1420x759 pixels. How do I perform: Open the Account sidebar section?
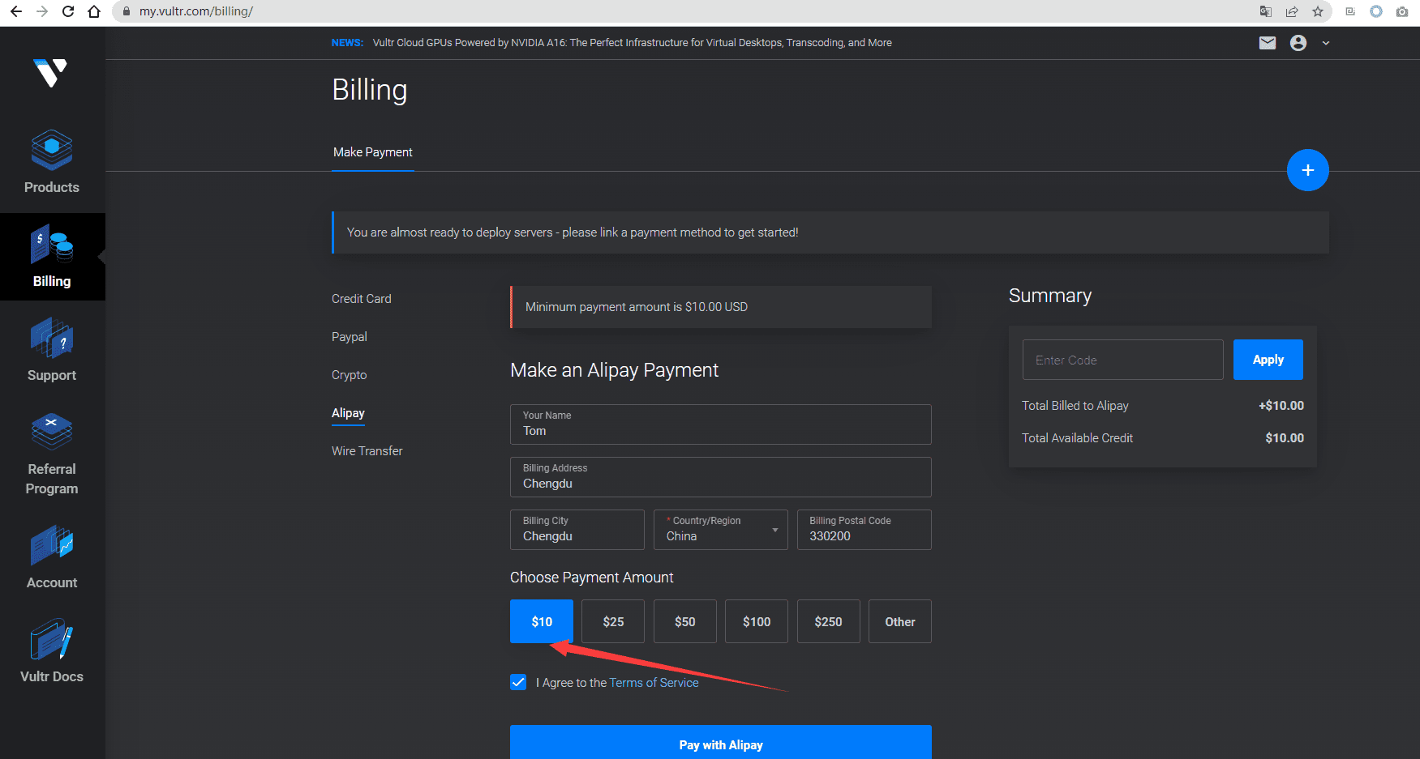click(x=52, y=557)
